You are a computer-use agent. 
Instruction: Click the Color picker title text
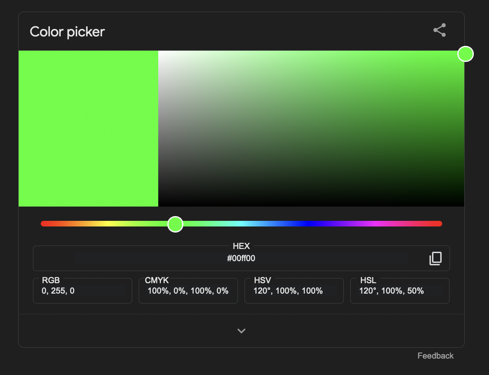click(x=67, y=32)
